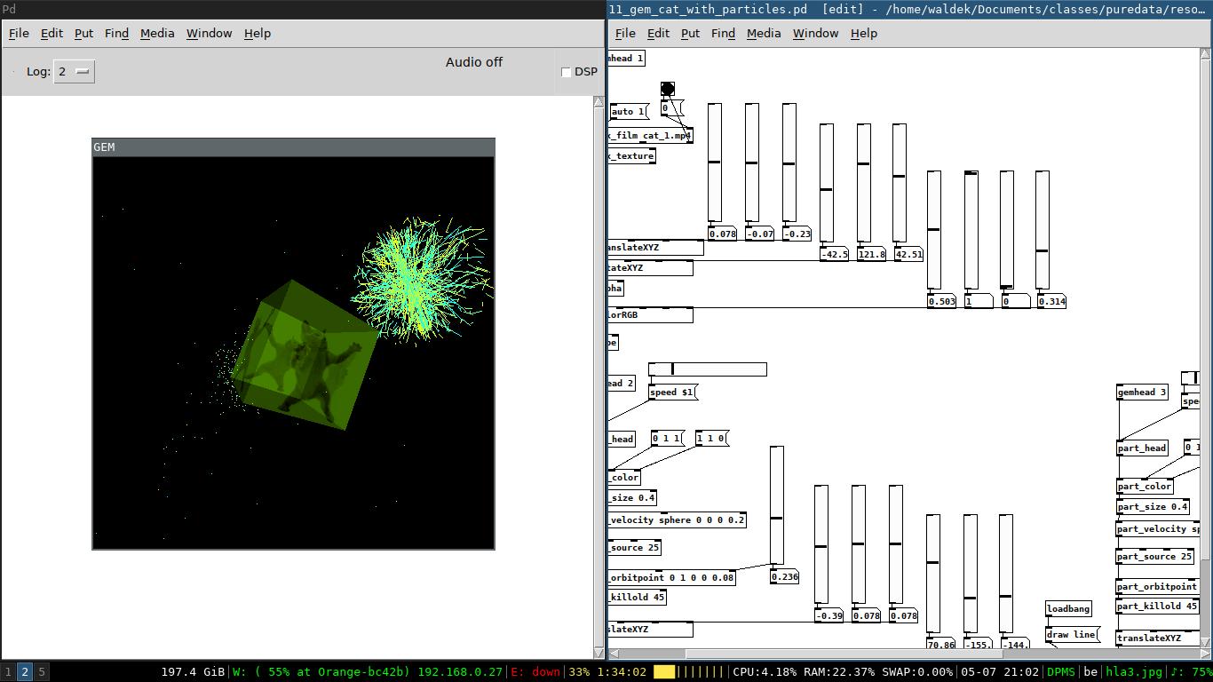Image resolution: width=1213 pixels, height=682 pixels.
Task: Click horizontal speed slider above 'speed $1'
Action: (x=708, y=369)
